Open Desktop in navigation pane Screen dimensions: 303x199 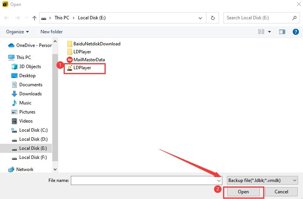tap(23, 75)
